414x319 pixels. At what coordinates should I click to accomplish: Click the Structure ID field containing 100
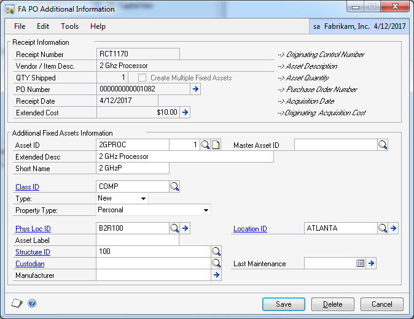(x=154, y=252)
